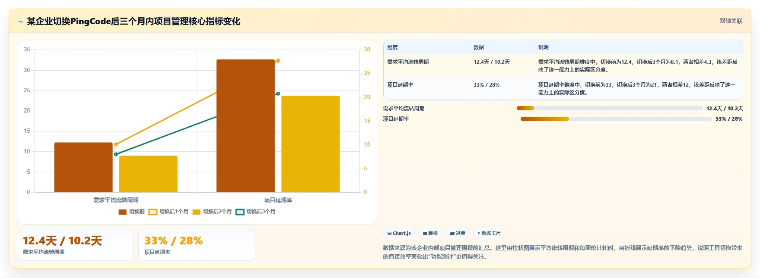Click the 进度 tag chip
The height and width of the screenshot is (278, 760).
(458, 233)
